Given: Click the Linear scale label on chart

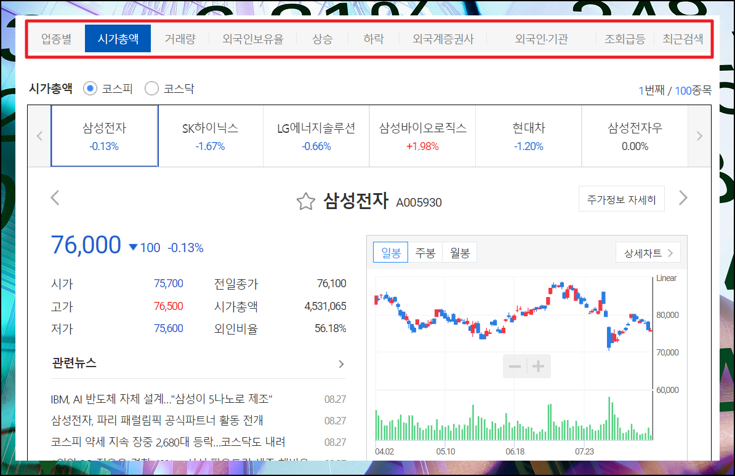Looking at the screenshot, I should click(666, 279).
